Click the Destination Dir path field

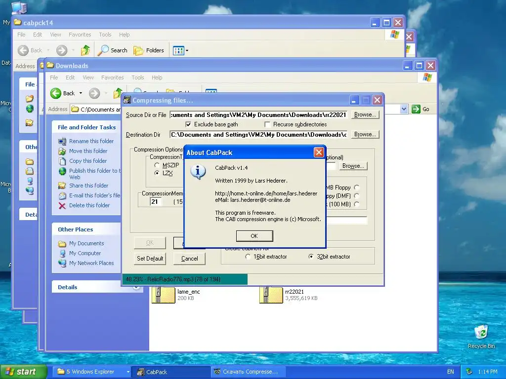(259, 135)
